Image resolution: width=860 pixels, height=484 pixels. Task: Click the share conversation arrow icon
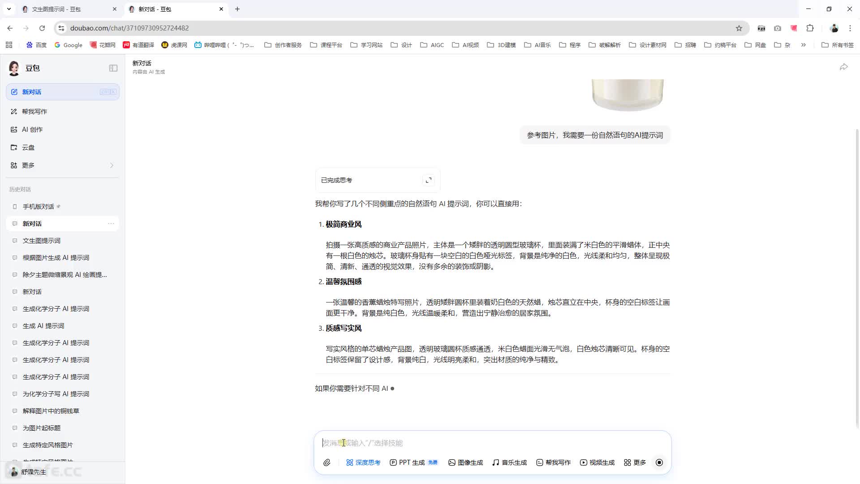843,67
